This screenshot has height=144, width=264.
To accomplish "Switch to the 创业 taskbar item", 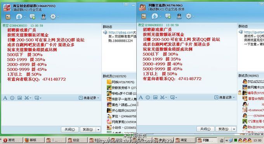I will pos(77,140).
